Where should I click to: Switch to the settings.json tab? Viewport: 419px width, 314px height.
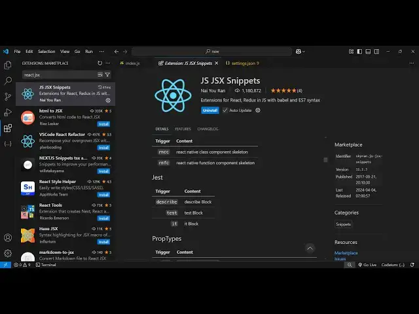(242, 63)
